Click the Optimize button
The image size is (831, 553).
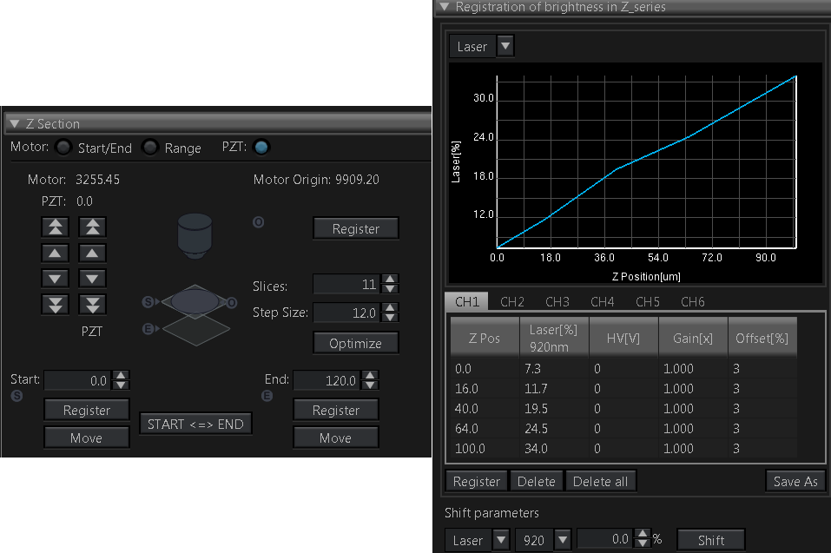[x=355, y=343]
